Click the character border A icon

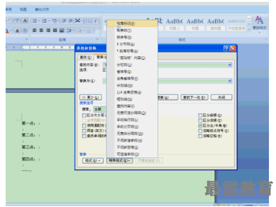[25, 21]
